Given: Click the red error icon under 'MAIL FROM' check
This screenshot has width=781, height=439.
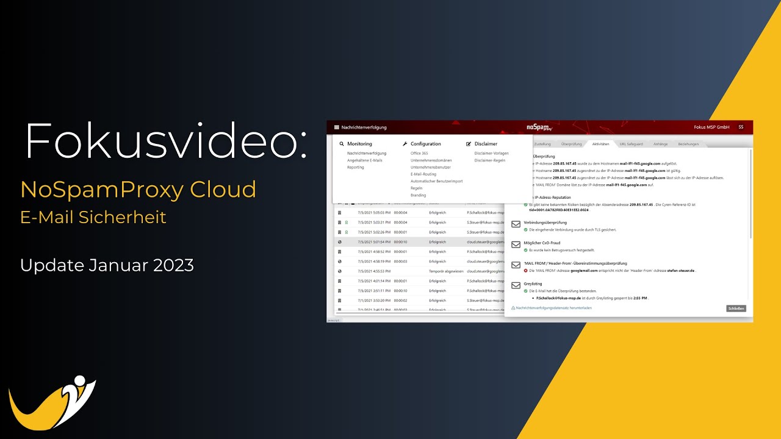Looking at the screenshot, I should [525, 271].
